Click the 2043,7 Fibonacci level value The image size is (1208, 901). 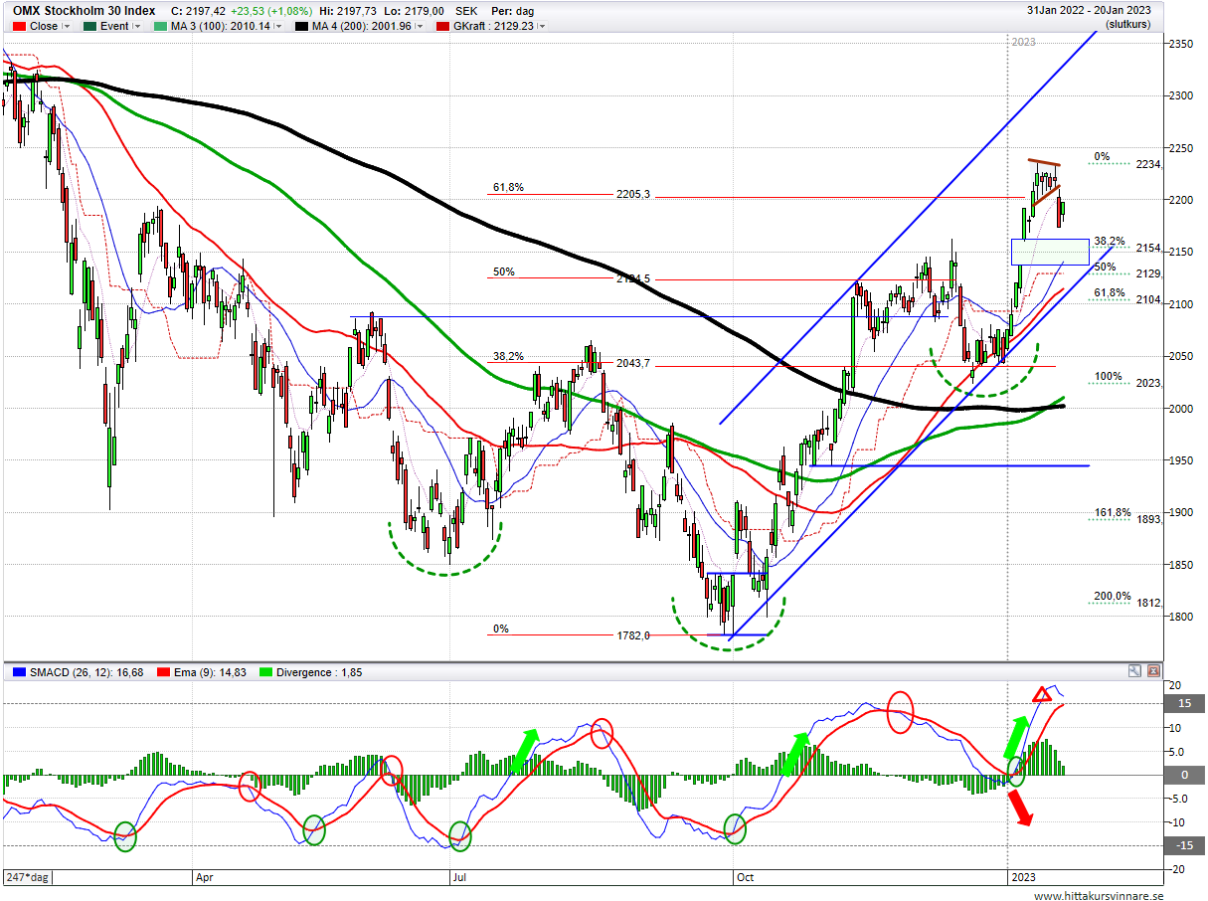(x=633, y=363)
